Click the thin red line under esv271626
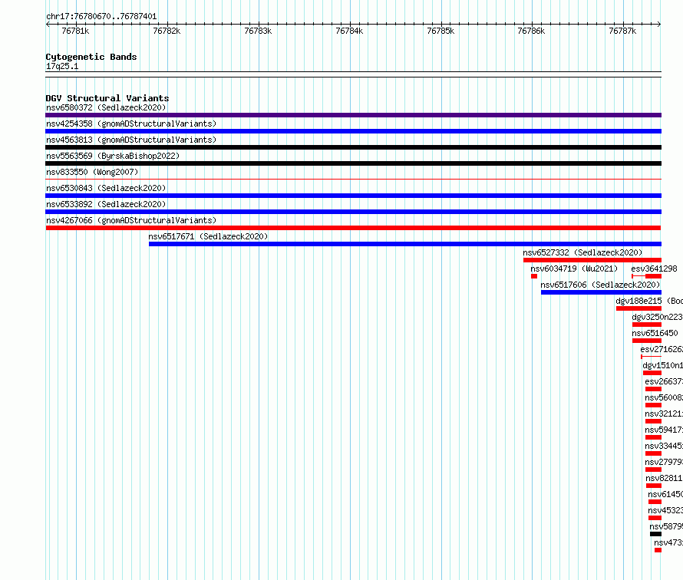This screenshot has width=683, height=580. click(x=652, y=357)
